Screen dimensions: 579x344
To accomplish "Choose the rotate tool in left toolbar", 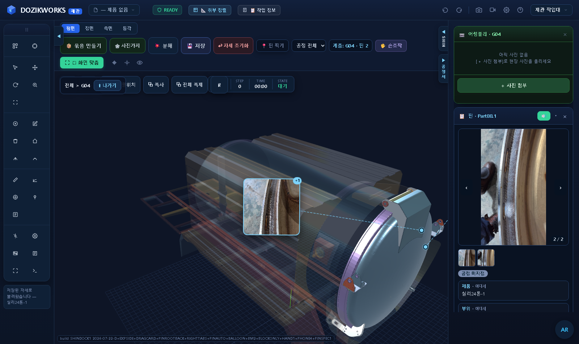I will pos(15,85).
